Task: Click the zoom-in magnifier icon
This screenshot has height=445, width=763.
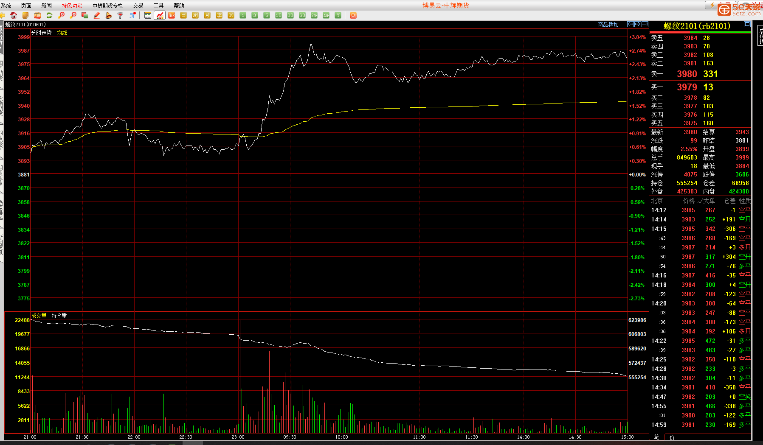Action: pyautogui.click(x=61, y=15)
